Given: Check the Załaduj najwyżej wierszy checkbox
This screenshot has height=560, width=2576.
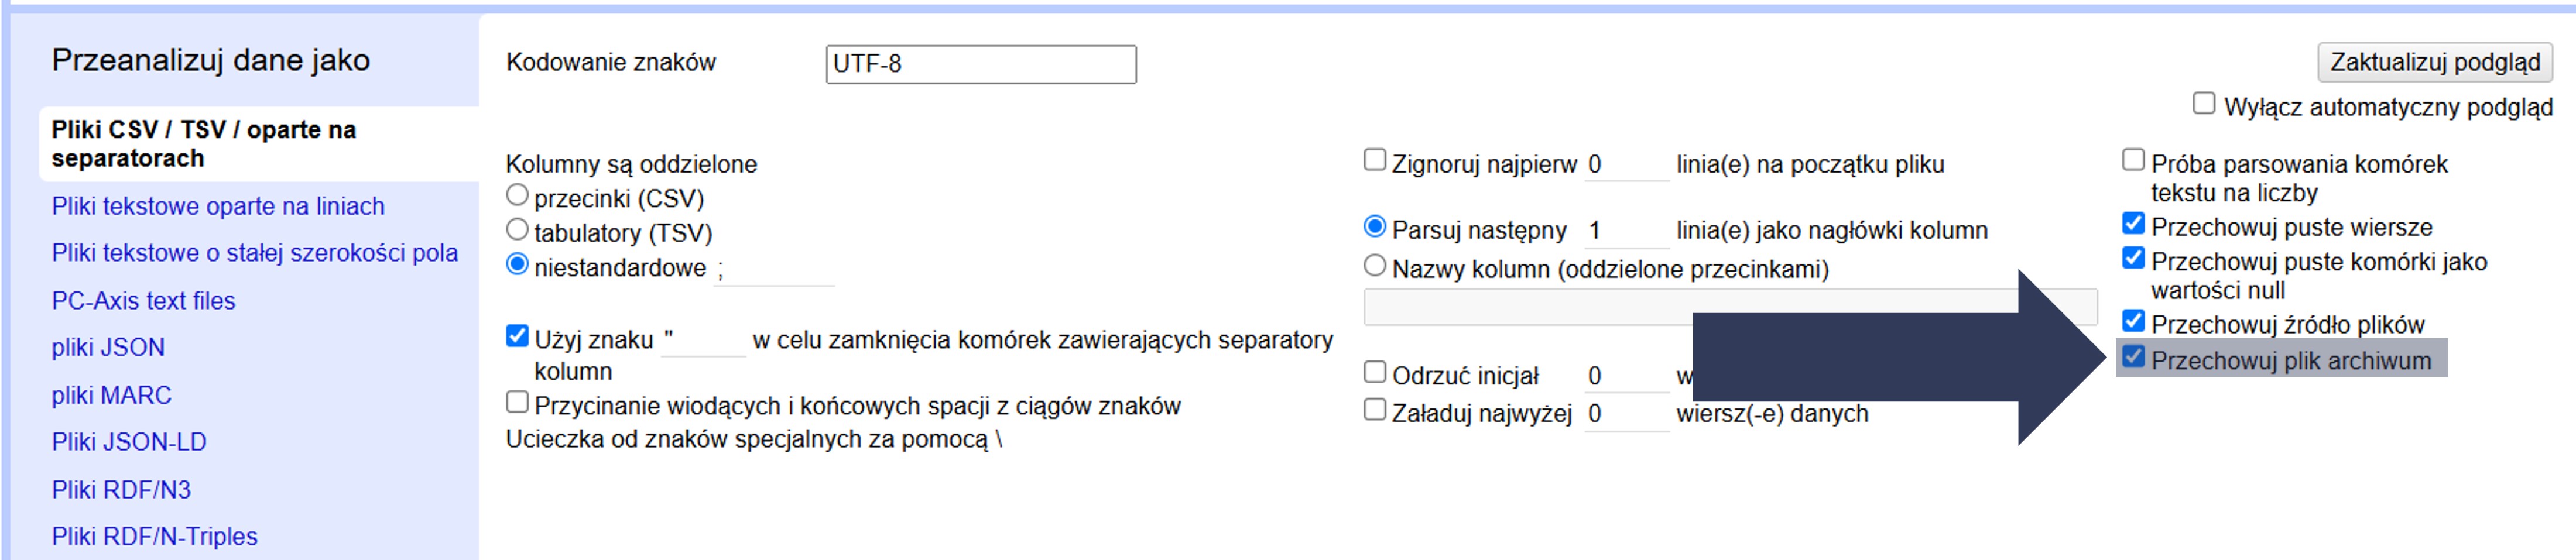Looking at the screenshot, I should click(x=1375, y=411).
